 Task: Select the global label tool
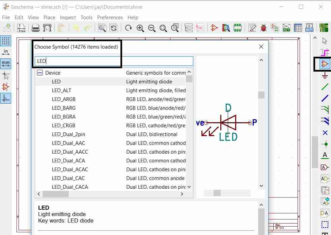pyautogui.click(x=325, y=167)
